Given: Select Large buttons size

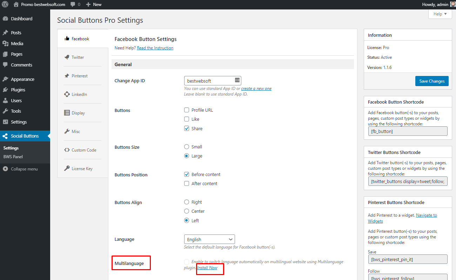Looking at the screenshot, I should click(187, 156).
